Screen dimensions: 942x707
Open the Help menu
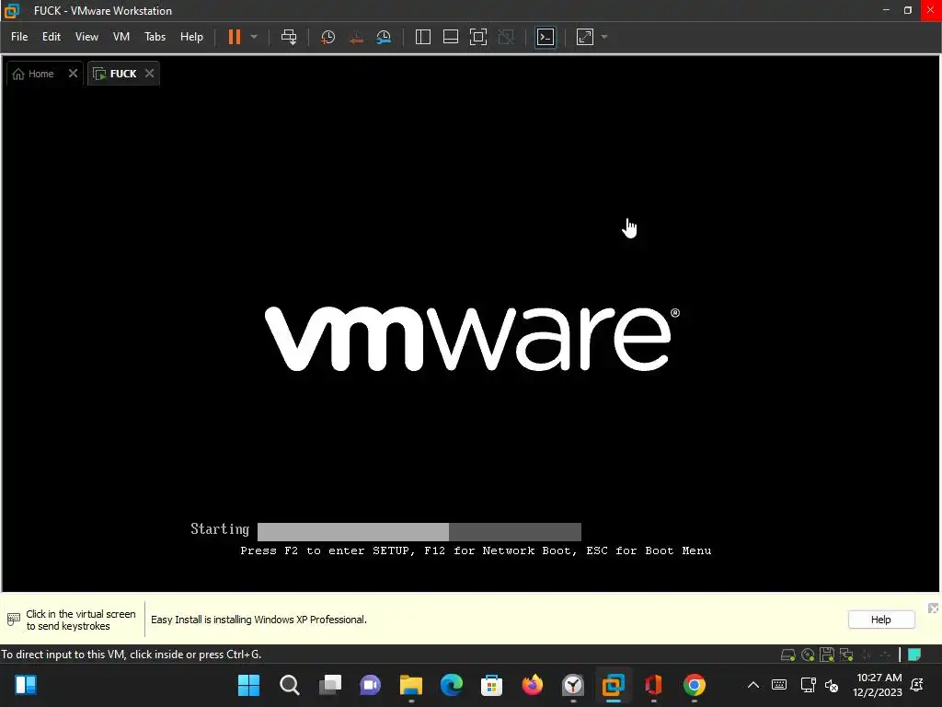(x=191, y=37)
